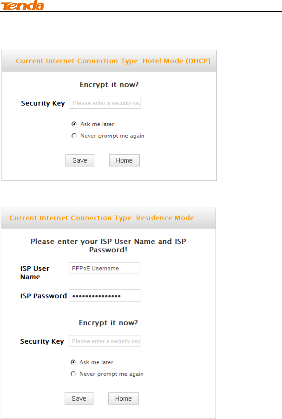Select Ask me later in Residence Mode panel

(x=73, y=362)
